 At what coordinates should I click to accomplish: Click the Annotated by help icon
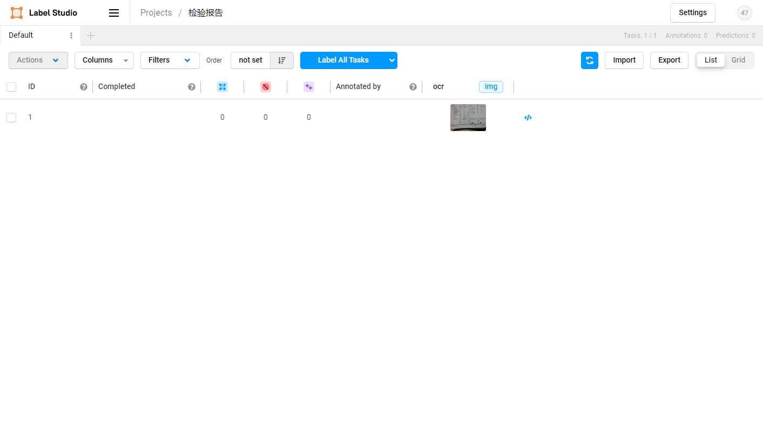coord(413,87)
